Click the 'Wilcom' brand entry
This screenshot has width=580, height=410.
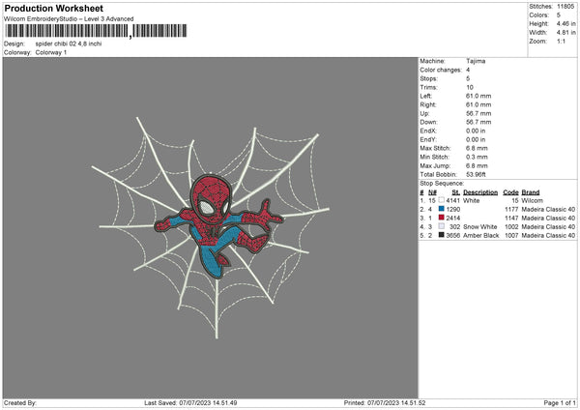click(x=532, y=200)
